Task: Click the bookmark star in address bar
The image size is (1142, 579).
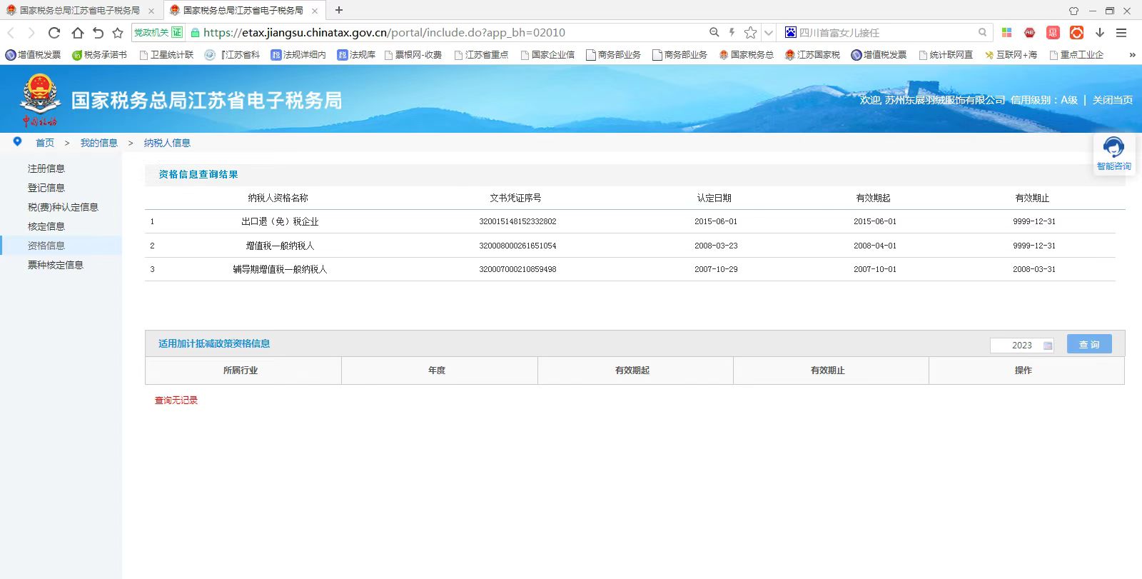Action: pyautogui.click(x=750, y=33)
